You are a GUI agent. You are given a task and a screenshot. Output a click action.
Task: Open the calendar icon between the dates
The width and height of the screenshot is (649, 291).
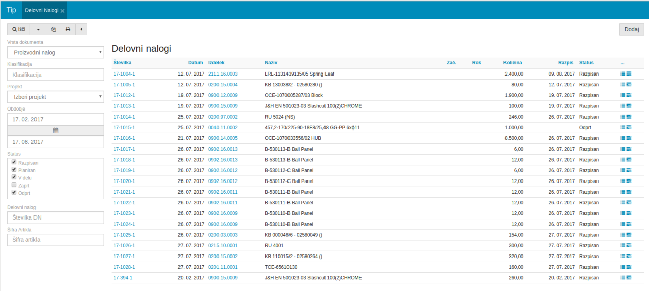[x=56, y=130]
